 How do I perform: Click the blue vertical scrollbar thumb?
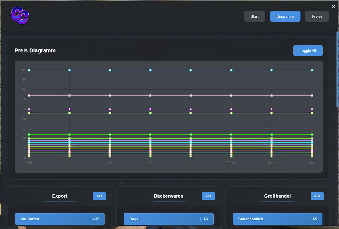point(337,69)
